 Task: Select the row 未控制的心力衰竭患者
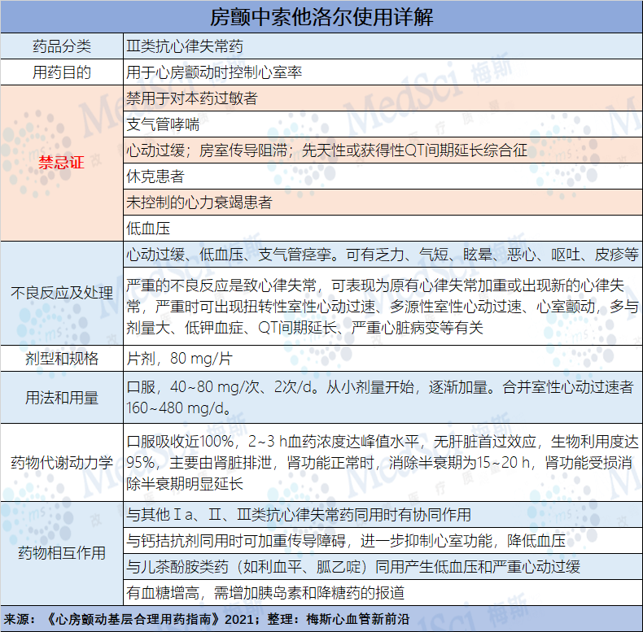click(383, 203)
